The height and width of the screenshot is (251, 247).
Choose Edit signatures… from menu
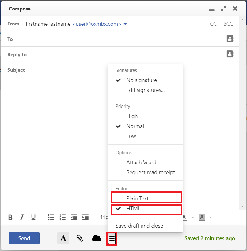coord(145,90)
